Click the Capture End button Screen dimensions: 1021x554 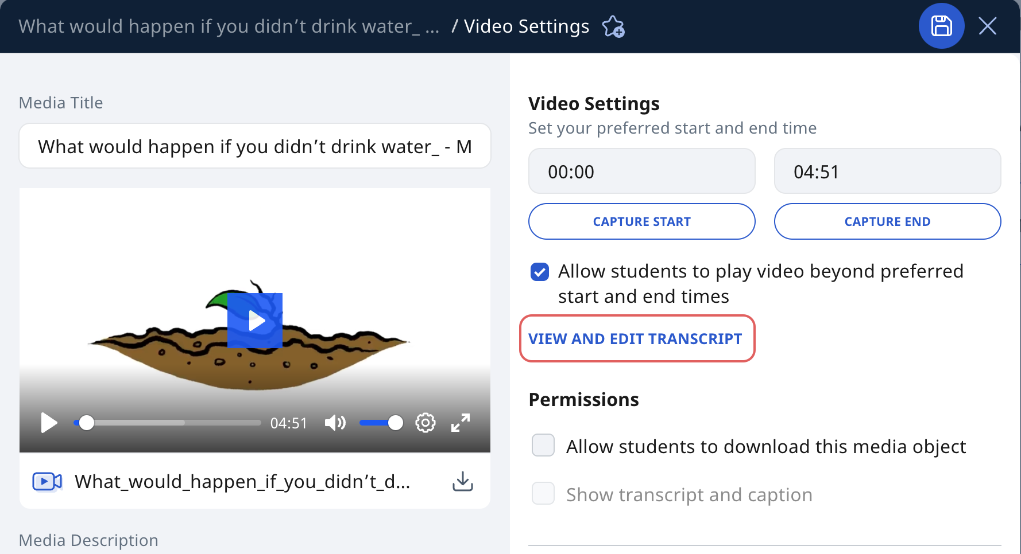click(888, 221)
